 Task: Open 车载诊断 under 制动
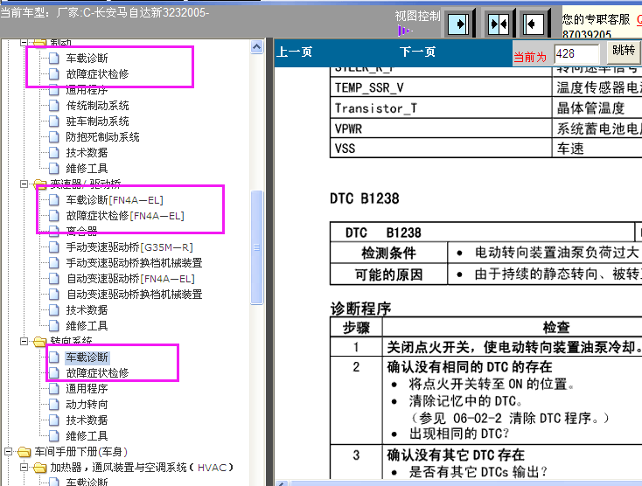point(87,59)
